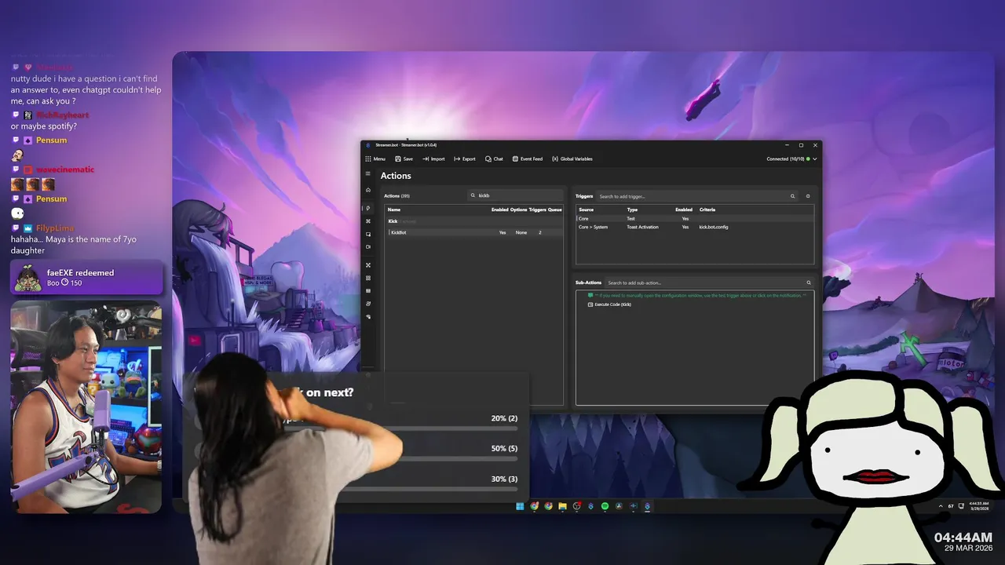Screen dimensions: 1005x565
Task: Save the Streamer.bot configuration
Action: pyautogui.click(x=404, y=159)
